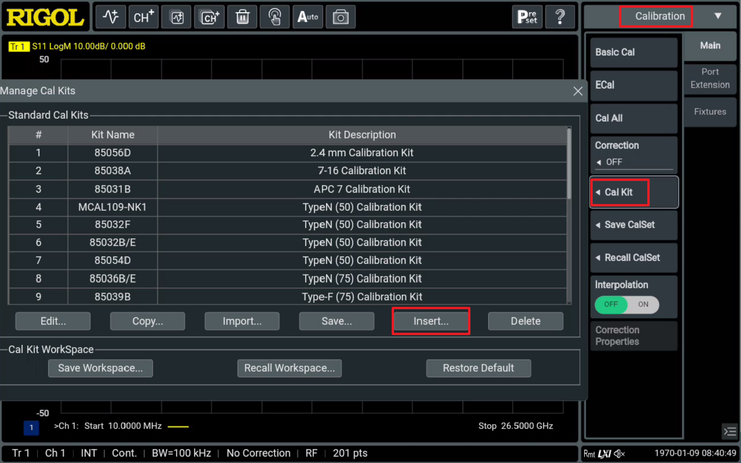Open the ECal menu item
The height and width of the screenshot is (463, 741).
pyautogui.click(x=634, y=86)
